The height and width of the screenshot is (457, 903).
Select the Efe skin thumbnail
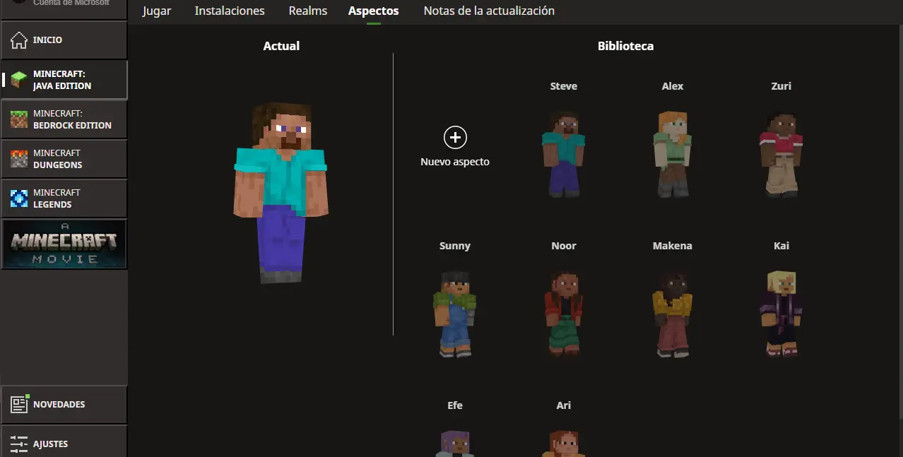coord(455,443)
